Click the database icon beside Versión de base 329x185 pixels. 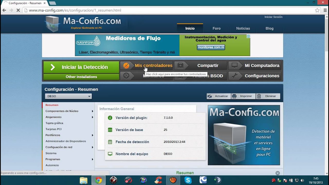pos(110,130)
